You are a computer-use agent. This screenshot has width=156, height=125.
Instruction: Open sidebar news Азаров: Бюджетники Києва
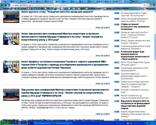(135, 114)
